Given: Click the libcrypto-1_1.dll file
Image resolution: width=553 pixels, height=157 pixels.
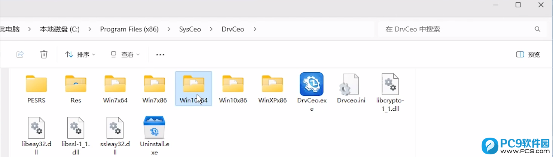Looking at the screenshot, I should tap(390, 84).
